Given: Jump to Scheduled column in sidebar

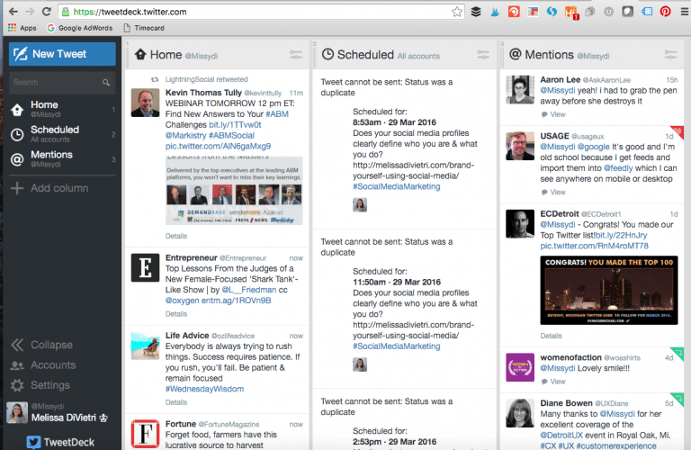Looking at the screenshot, I should point(62,133).
